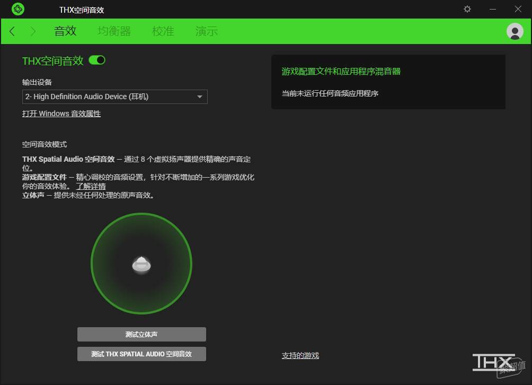Viewport: 532px width, 385px height.
Task: Click 测试 THX SPATIAL AUDIO 空间音效 button
Action: [141, 354]
